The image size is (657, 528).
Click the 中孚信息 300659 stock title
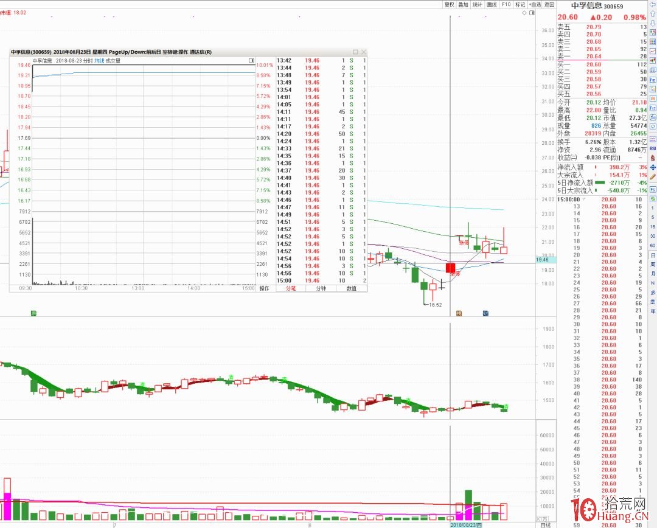coord(597,6)
